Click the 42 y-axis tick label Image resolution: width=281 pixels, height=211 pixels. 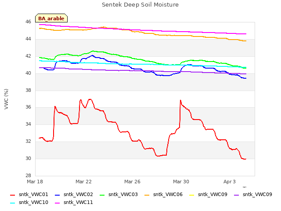[x=28, y=56]
